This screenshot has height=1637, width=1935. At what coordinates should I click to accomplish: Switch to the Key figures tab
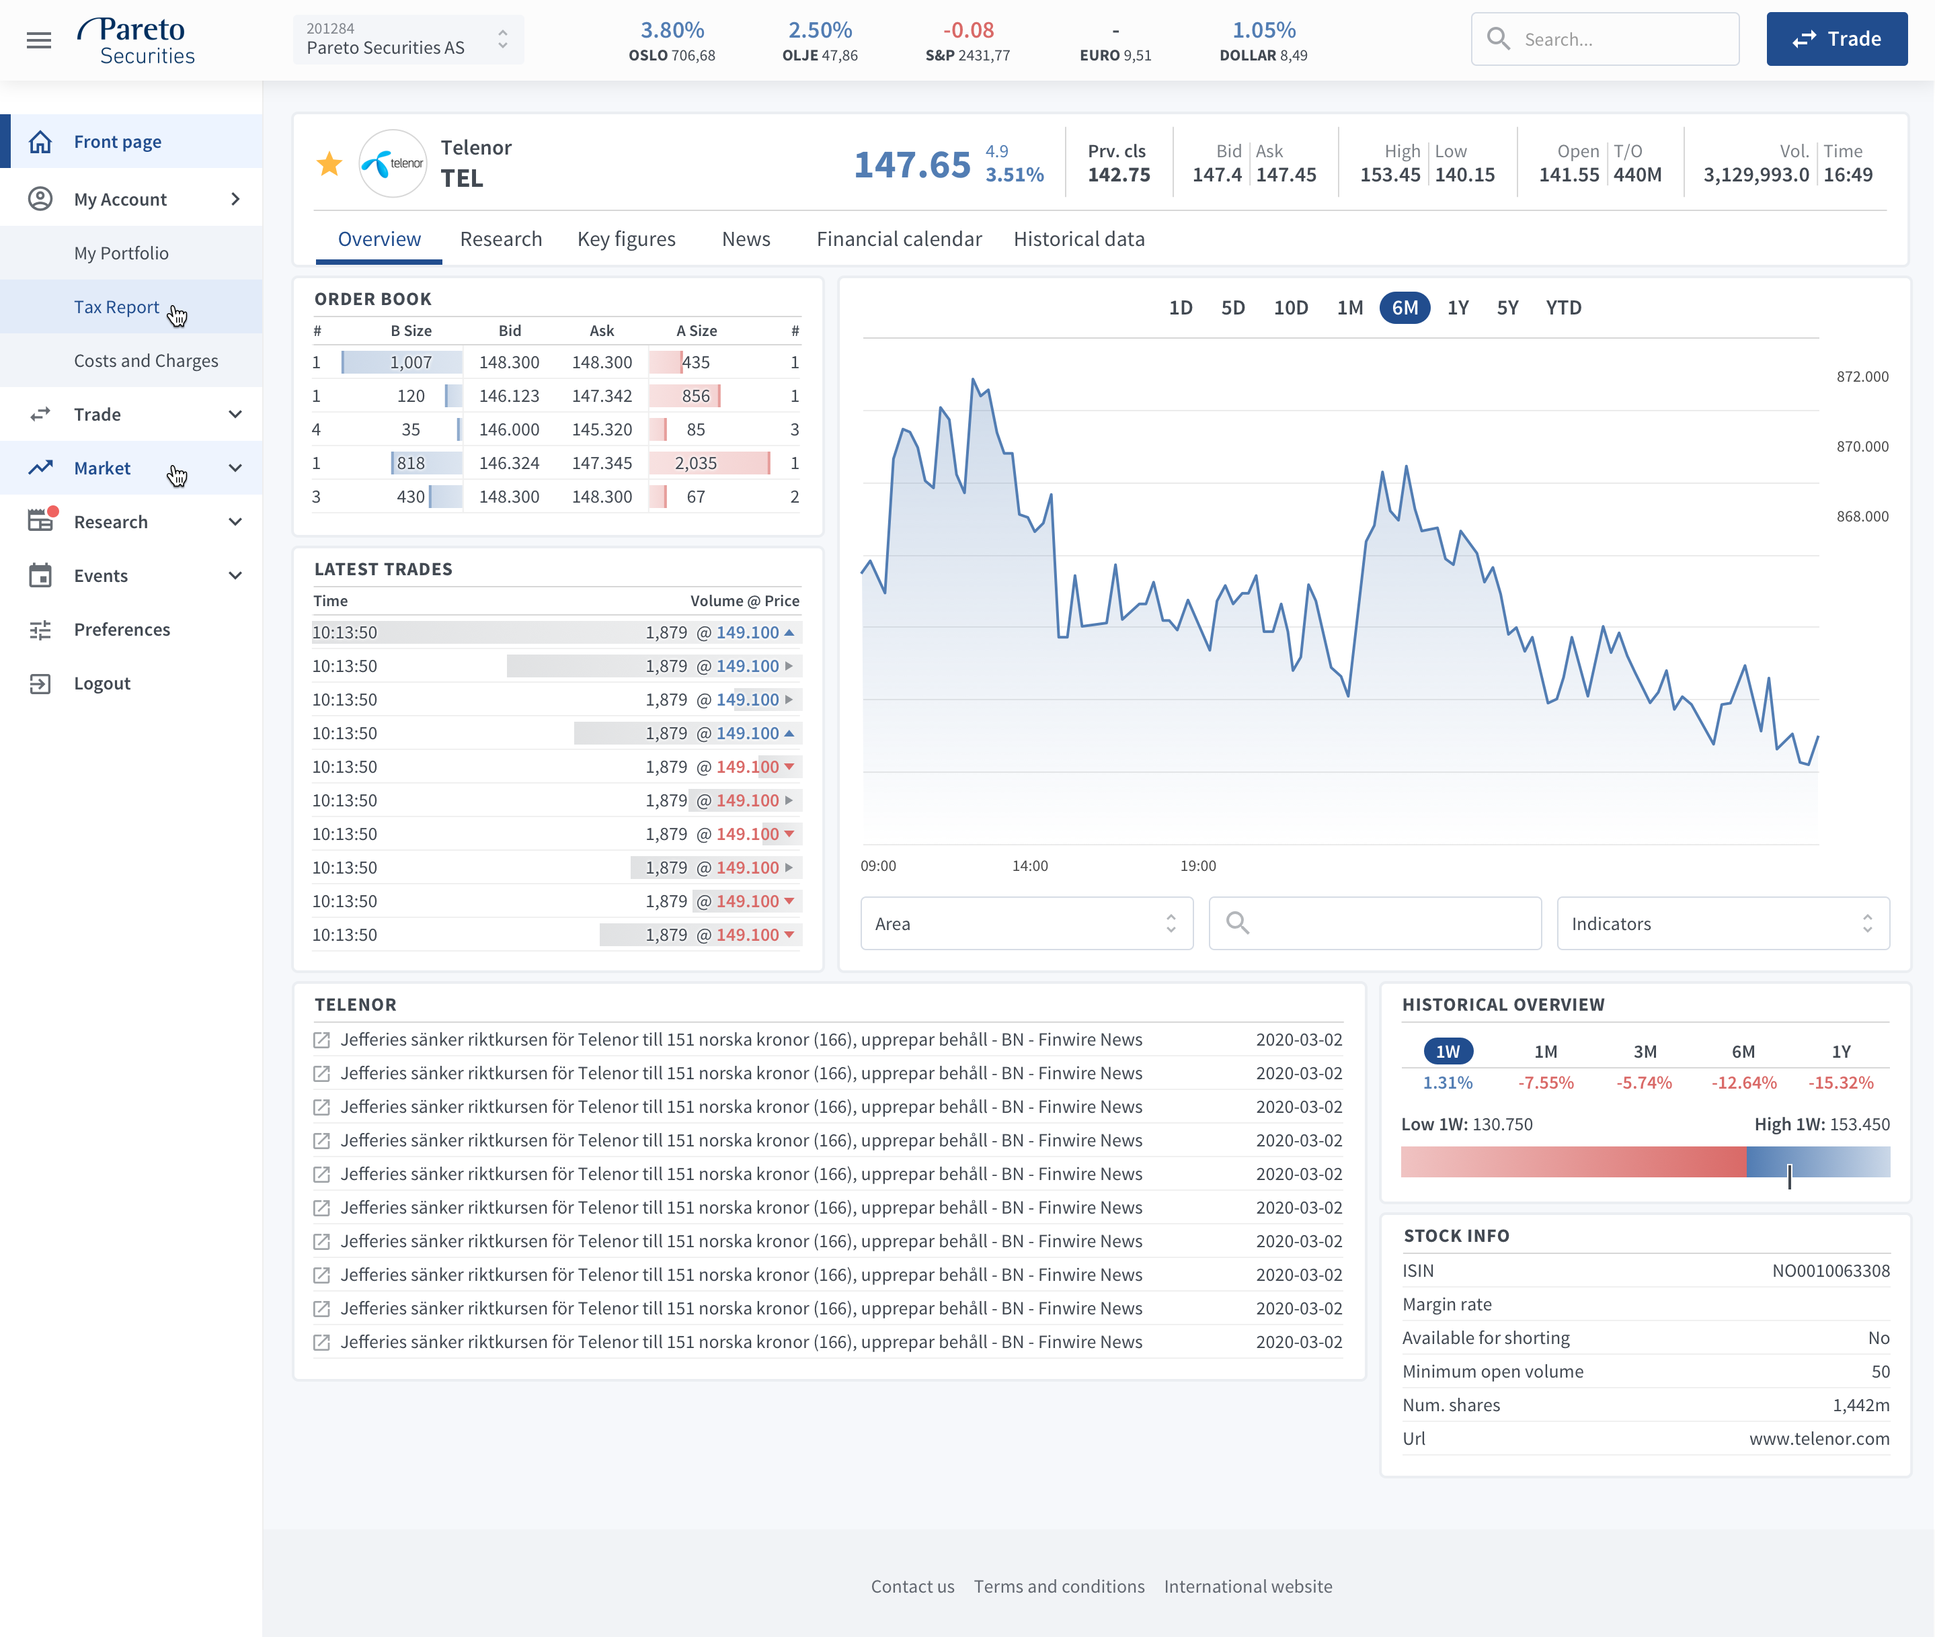[x=626, y=239]
